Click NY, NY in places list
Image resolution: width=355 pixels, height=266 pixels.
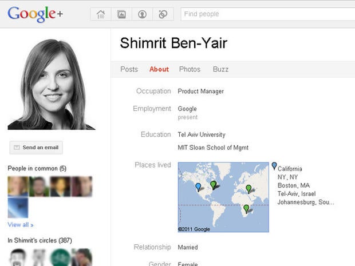(287, 177)
